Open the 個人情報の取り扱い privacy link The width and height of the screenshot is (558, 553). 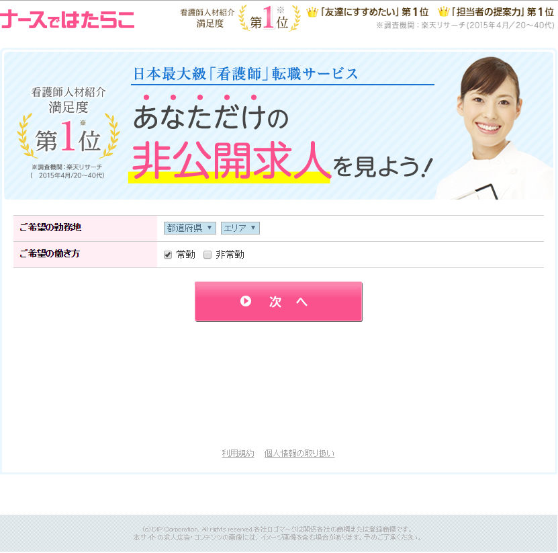tap(299, 453)
